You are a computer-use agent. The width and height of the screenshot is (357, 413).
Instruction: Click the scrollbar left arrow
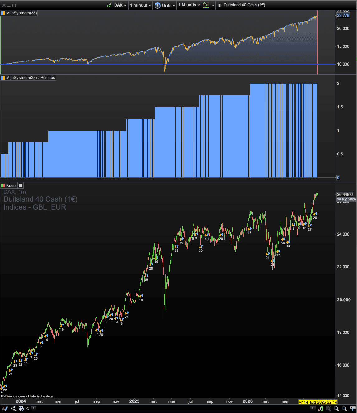pyautogui.click(x=33, y=408)
